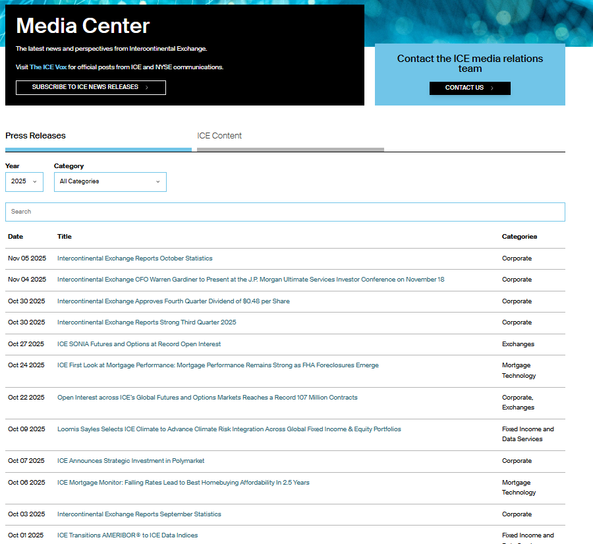Image resolution: width=593 pixels, height=544 pixels.
Task: Read Loomis Sayles Selects ICE Climate release
Action: pyautogui.click(x=229, y=429)
